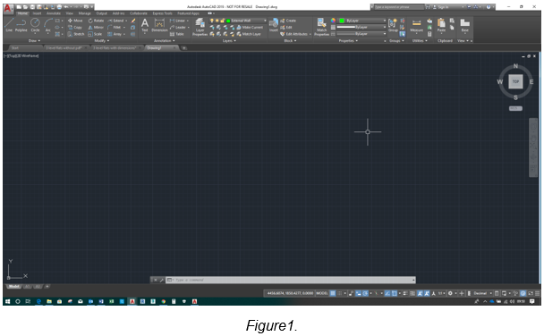The width and height of the screenshot is (544, 336).
Task: Open the Insert ribbon tab
Action: coord(37,13)
